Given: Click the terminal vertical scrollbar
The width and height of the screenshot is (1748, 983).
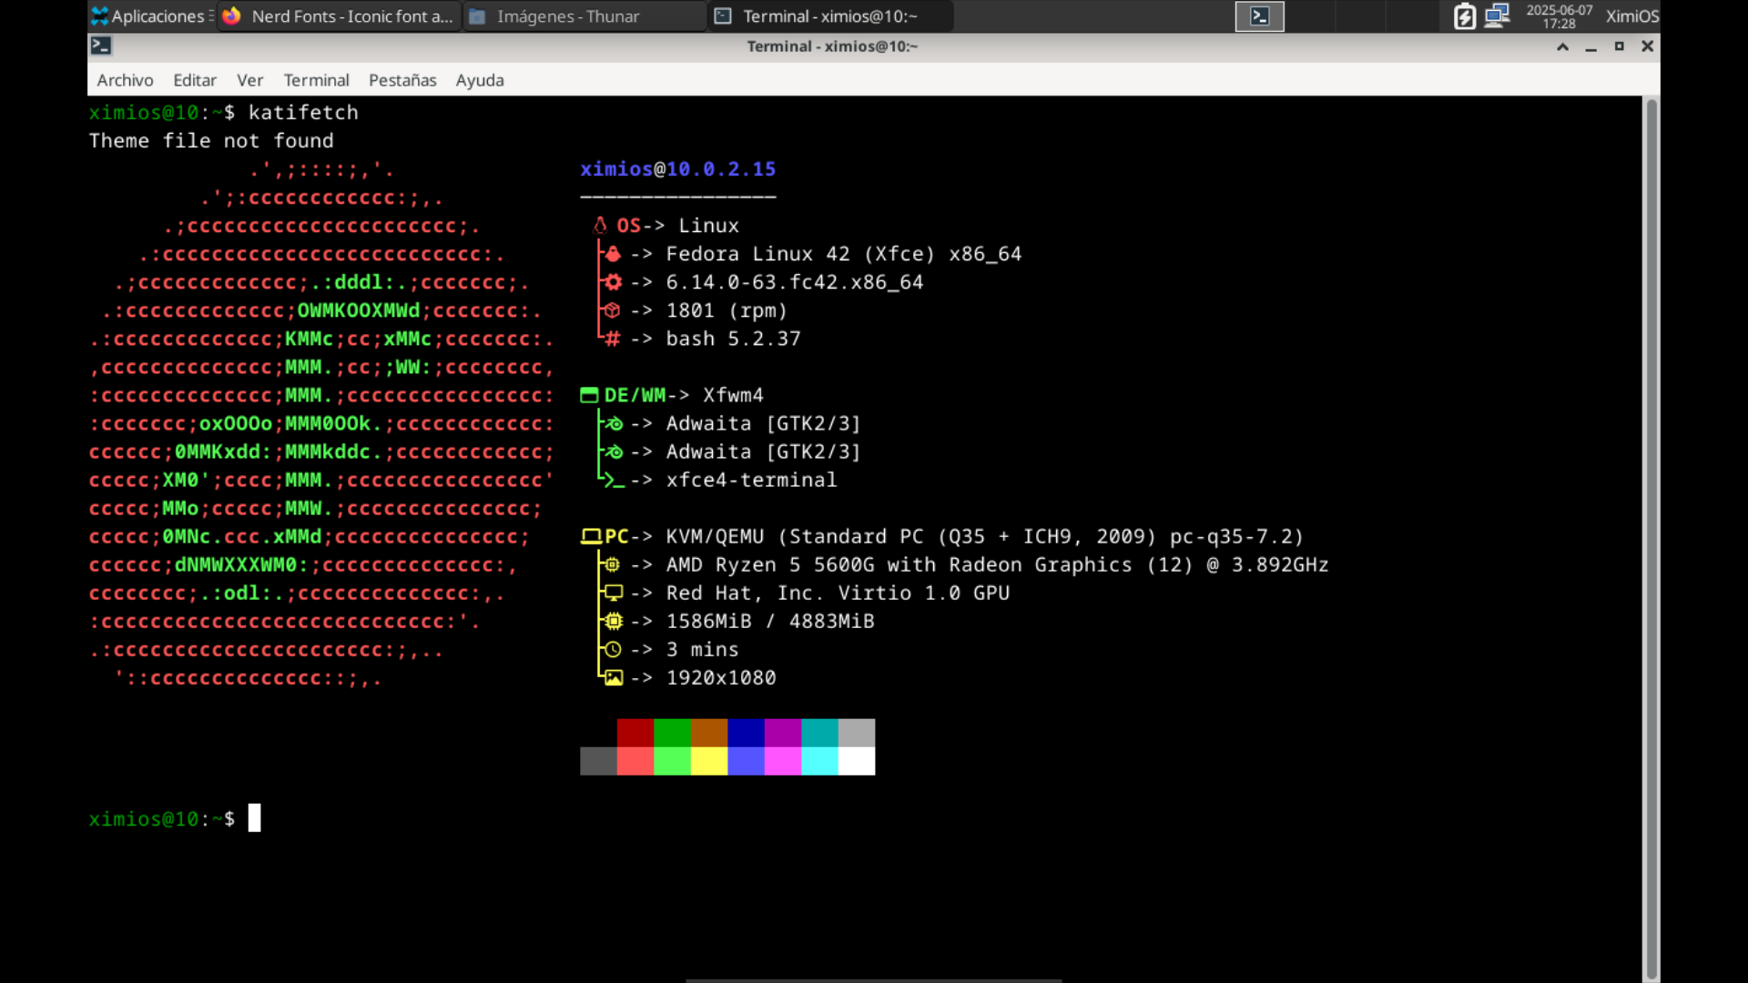Looking at the screenshot, I should (1651, 537).
